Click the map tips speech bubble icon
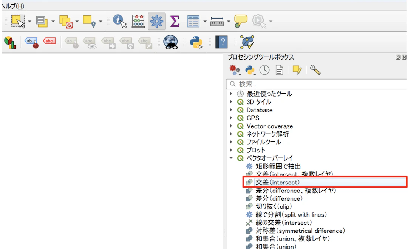The image size is (408, 249). [241, 21]
